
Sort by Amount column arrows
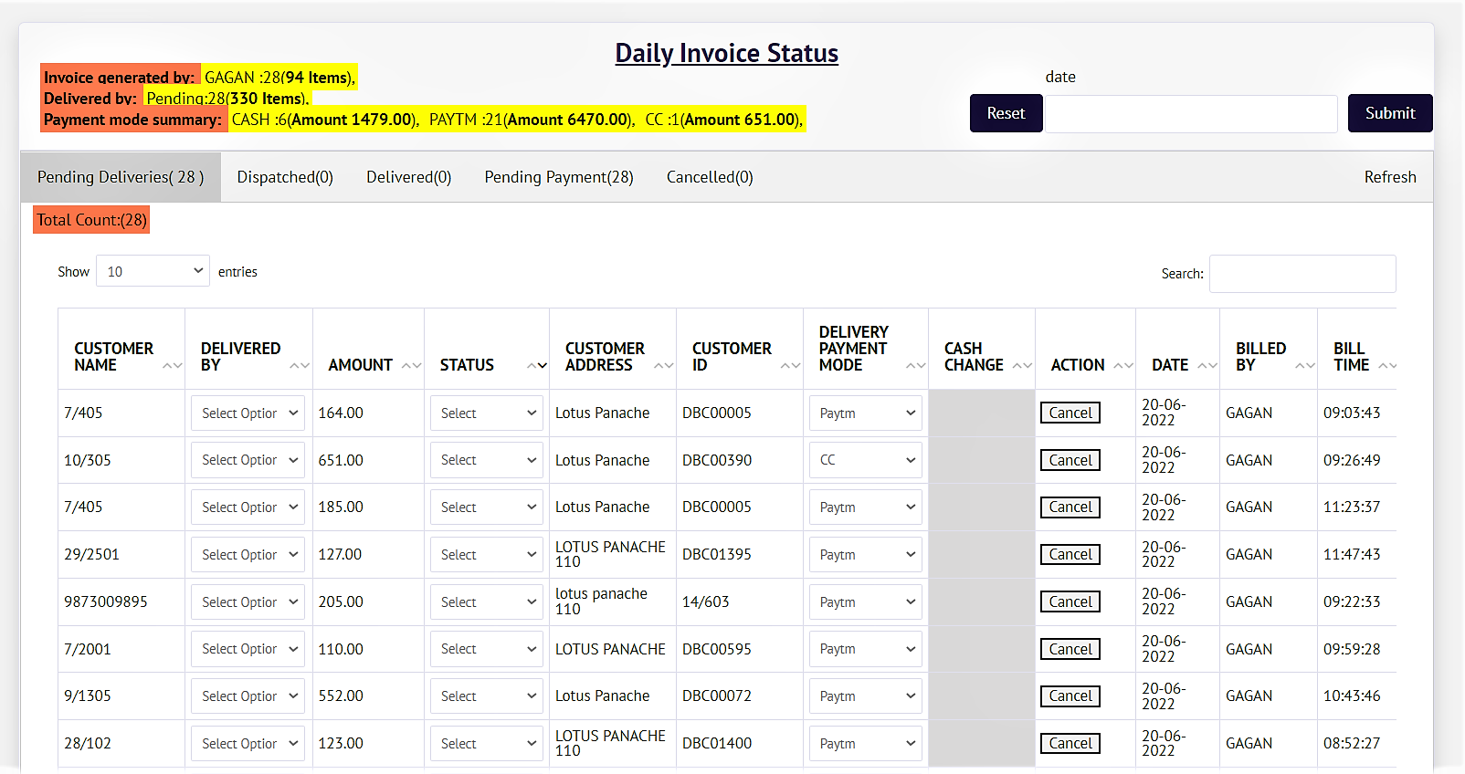pyautogui.click(x=411, y=365)
